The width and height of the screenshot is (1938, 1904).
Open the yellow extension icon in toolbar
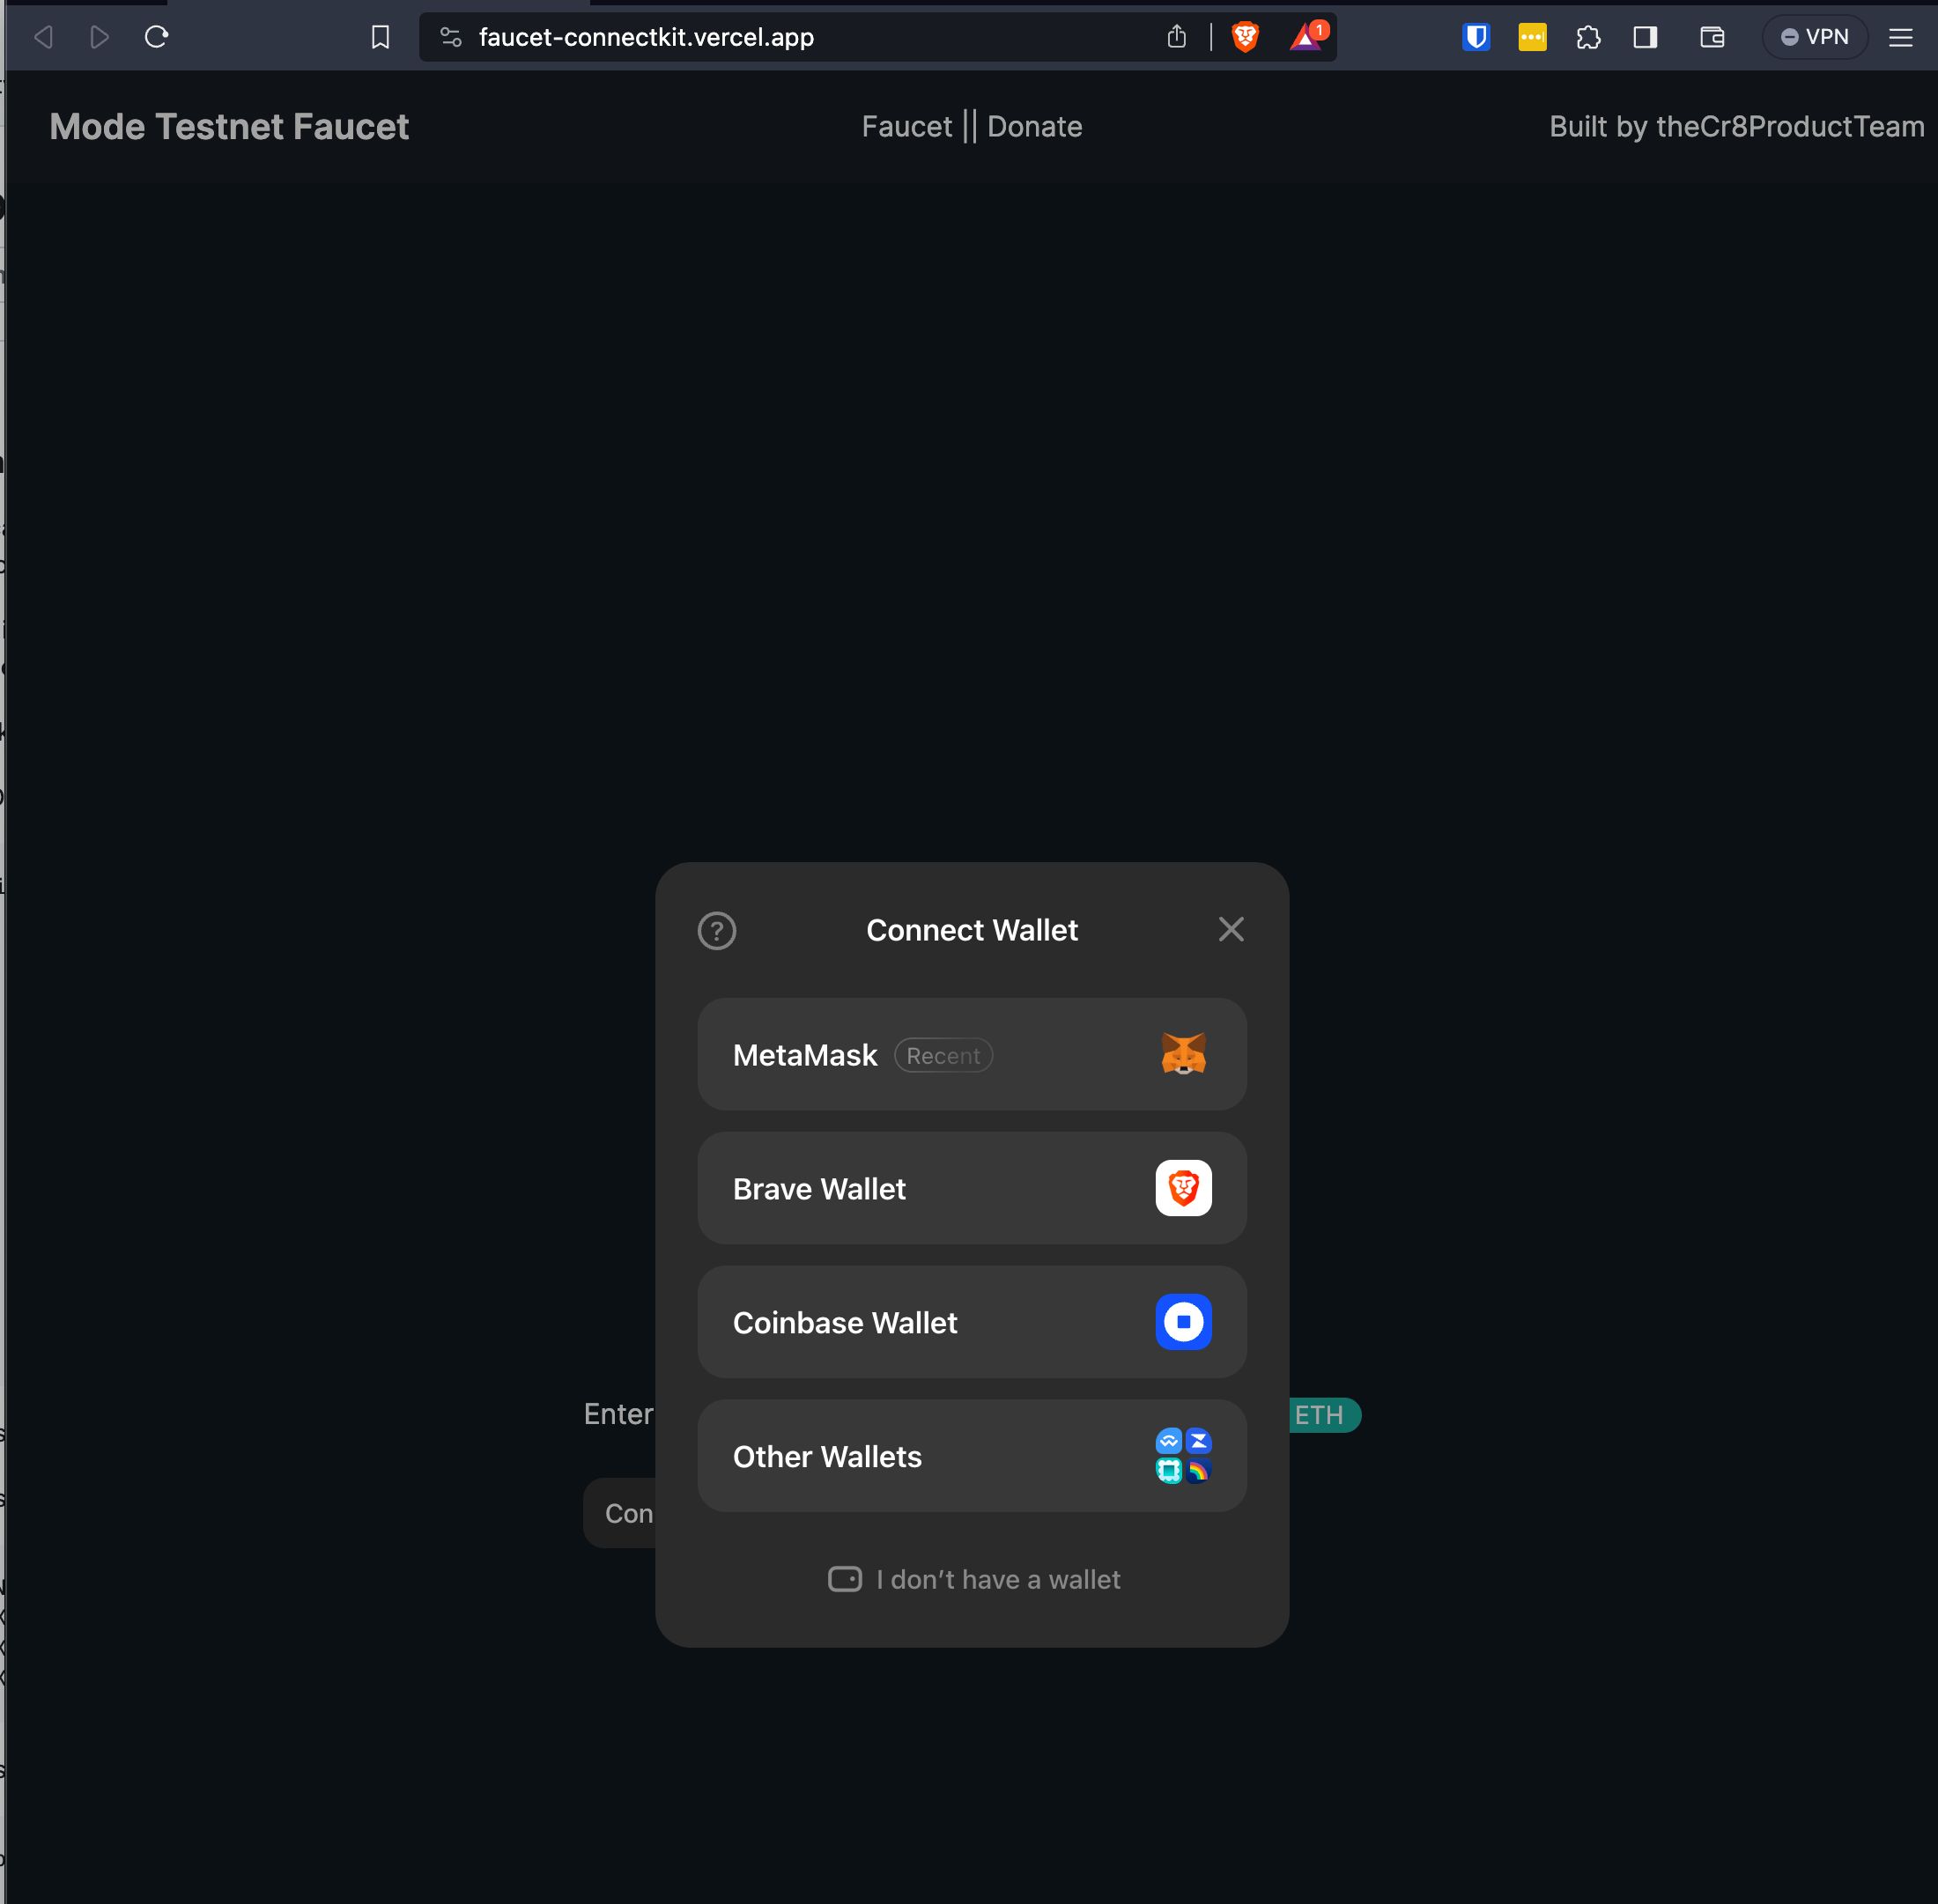tap(1532, 37)
